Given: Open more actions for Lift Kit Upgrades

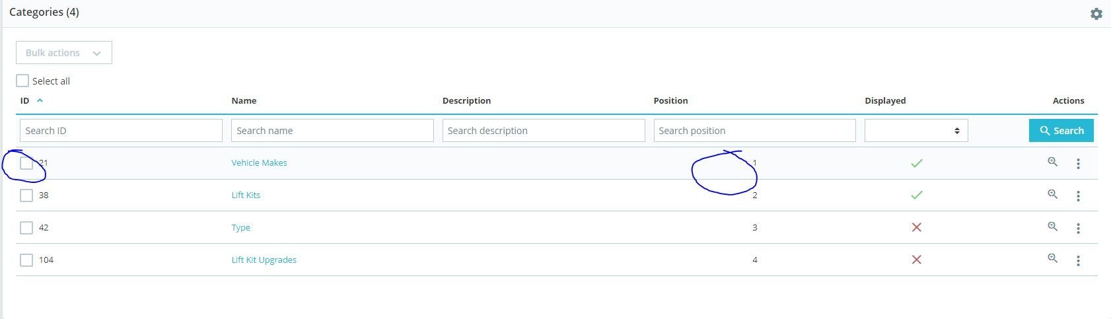Looking at the screenshot, I should (x=1078, y=261).
